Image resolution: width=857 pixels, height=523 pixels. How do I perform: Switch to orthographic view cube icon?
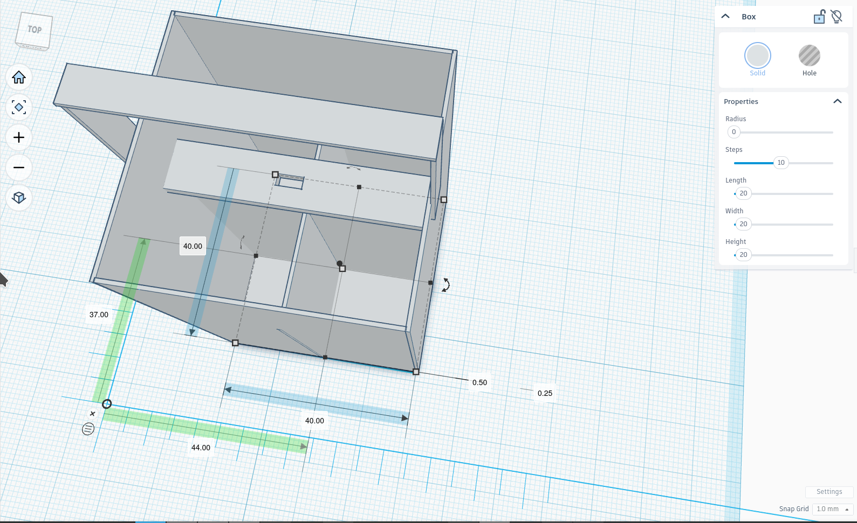point(19,198)
